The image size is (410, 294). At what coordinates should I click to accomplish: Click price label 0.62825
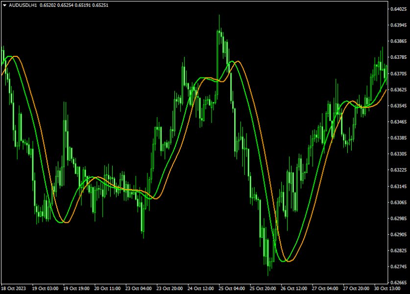(x=399, y=250)
